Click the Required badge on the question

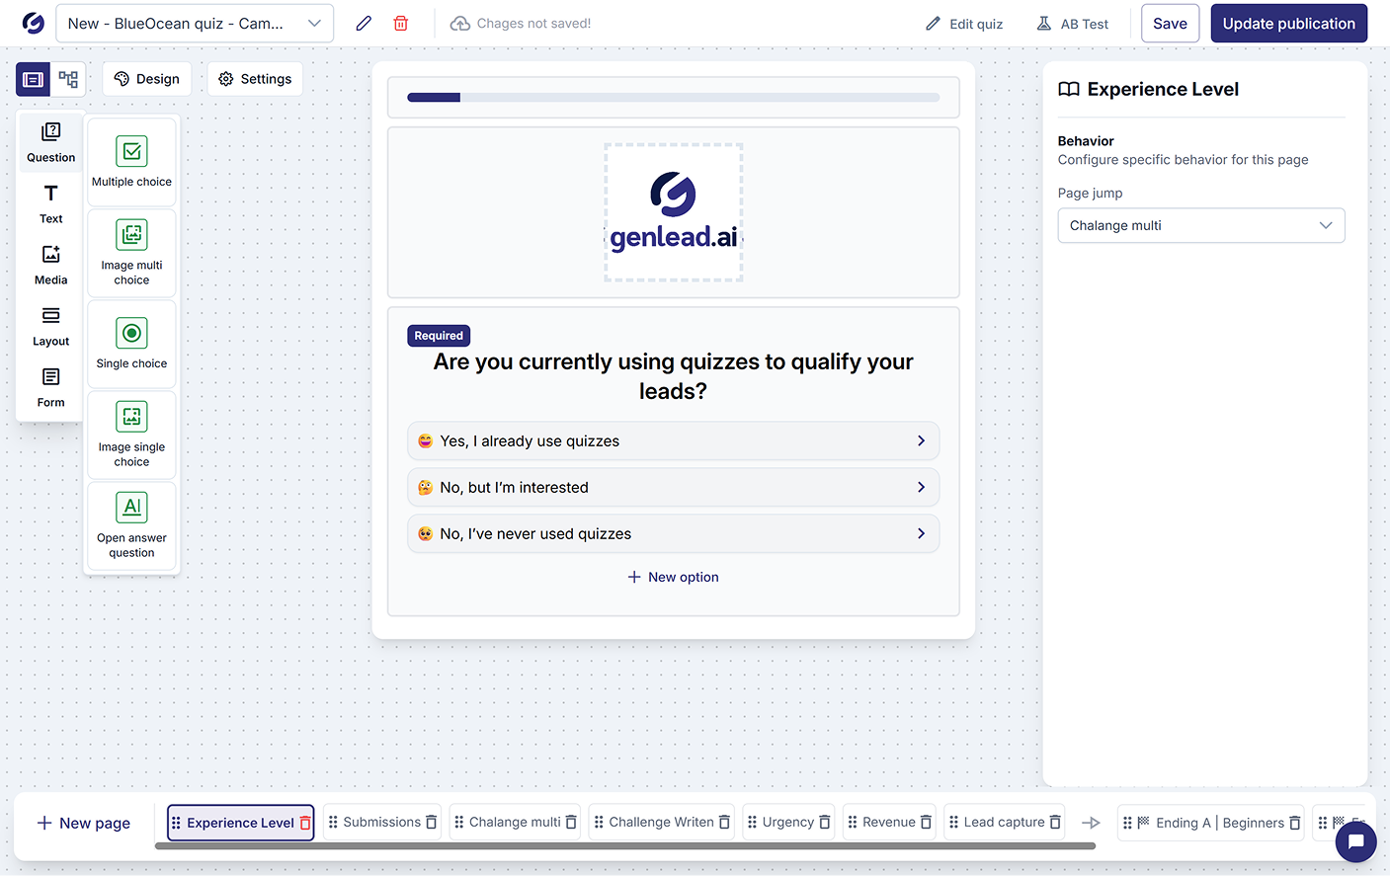(x=439, y=336)
